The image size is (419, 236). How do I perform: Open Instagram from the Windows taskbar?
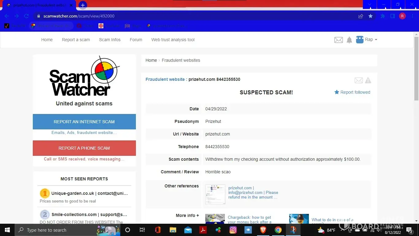(x=233, y=230)
